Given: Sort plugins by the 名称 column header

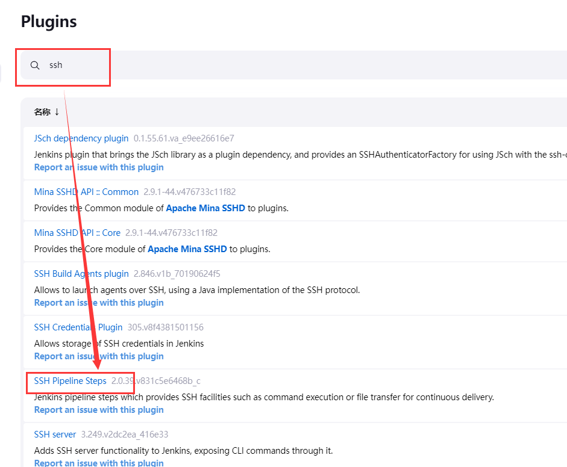Looking at the screenshot, I should tap(46, 112).
